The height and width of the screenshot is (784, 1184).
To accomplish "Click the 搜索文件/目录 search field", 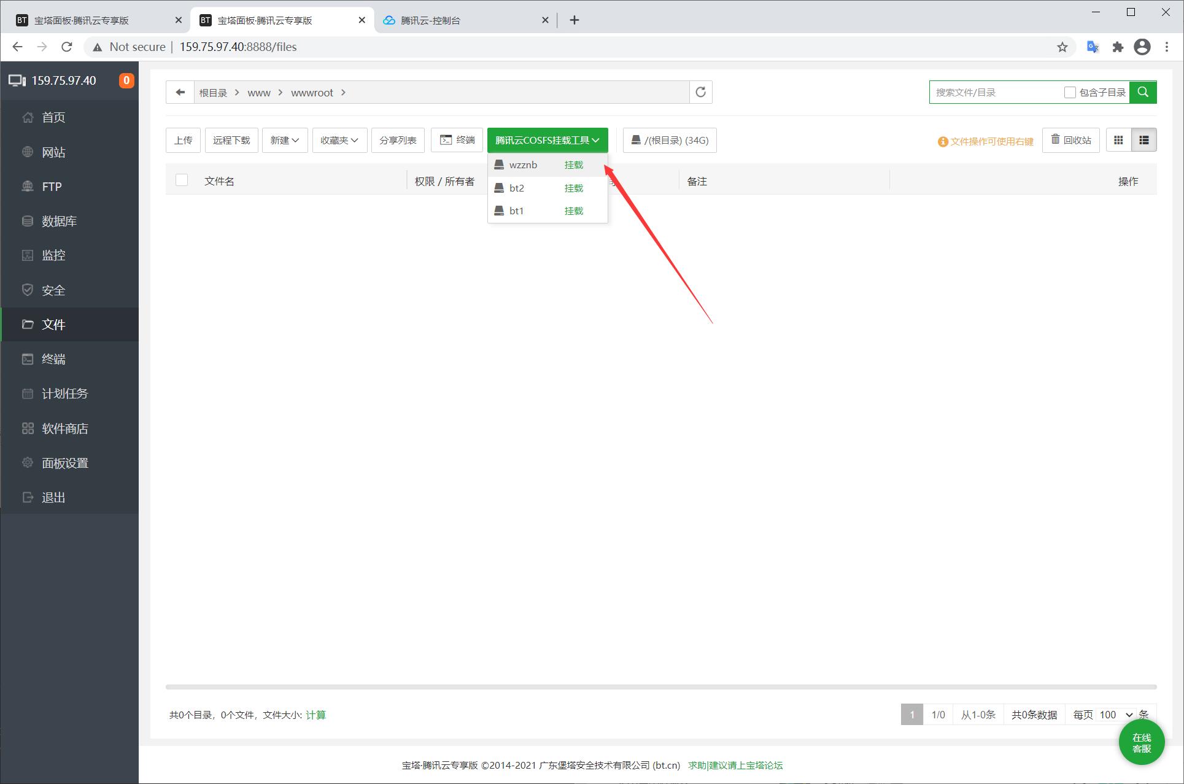I will coord(996,92).
